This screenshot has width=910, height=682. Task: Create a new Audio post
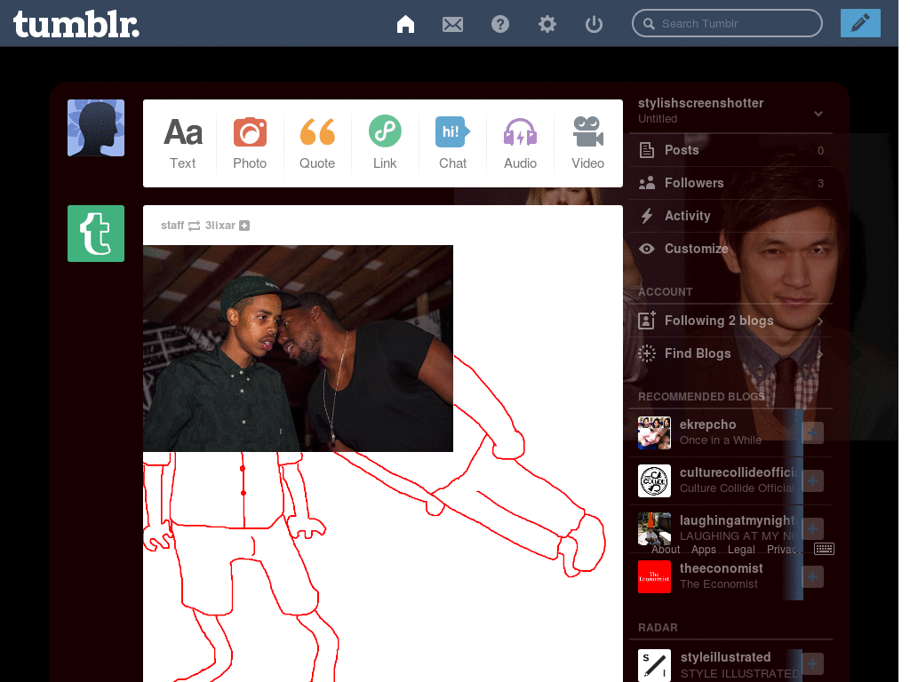520,143
